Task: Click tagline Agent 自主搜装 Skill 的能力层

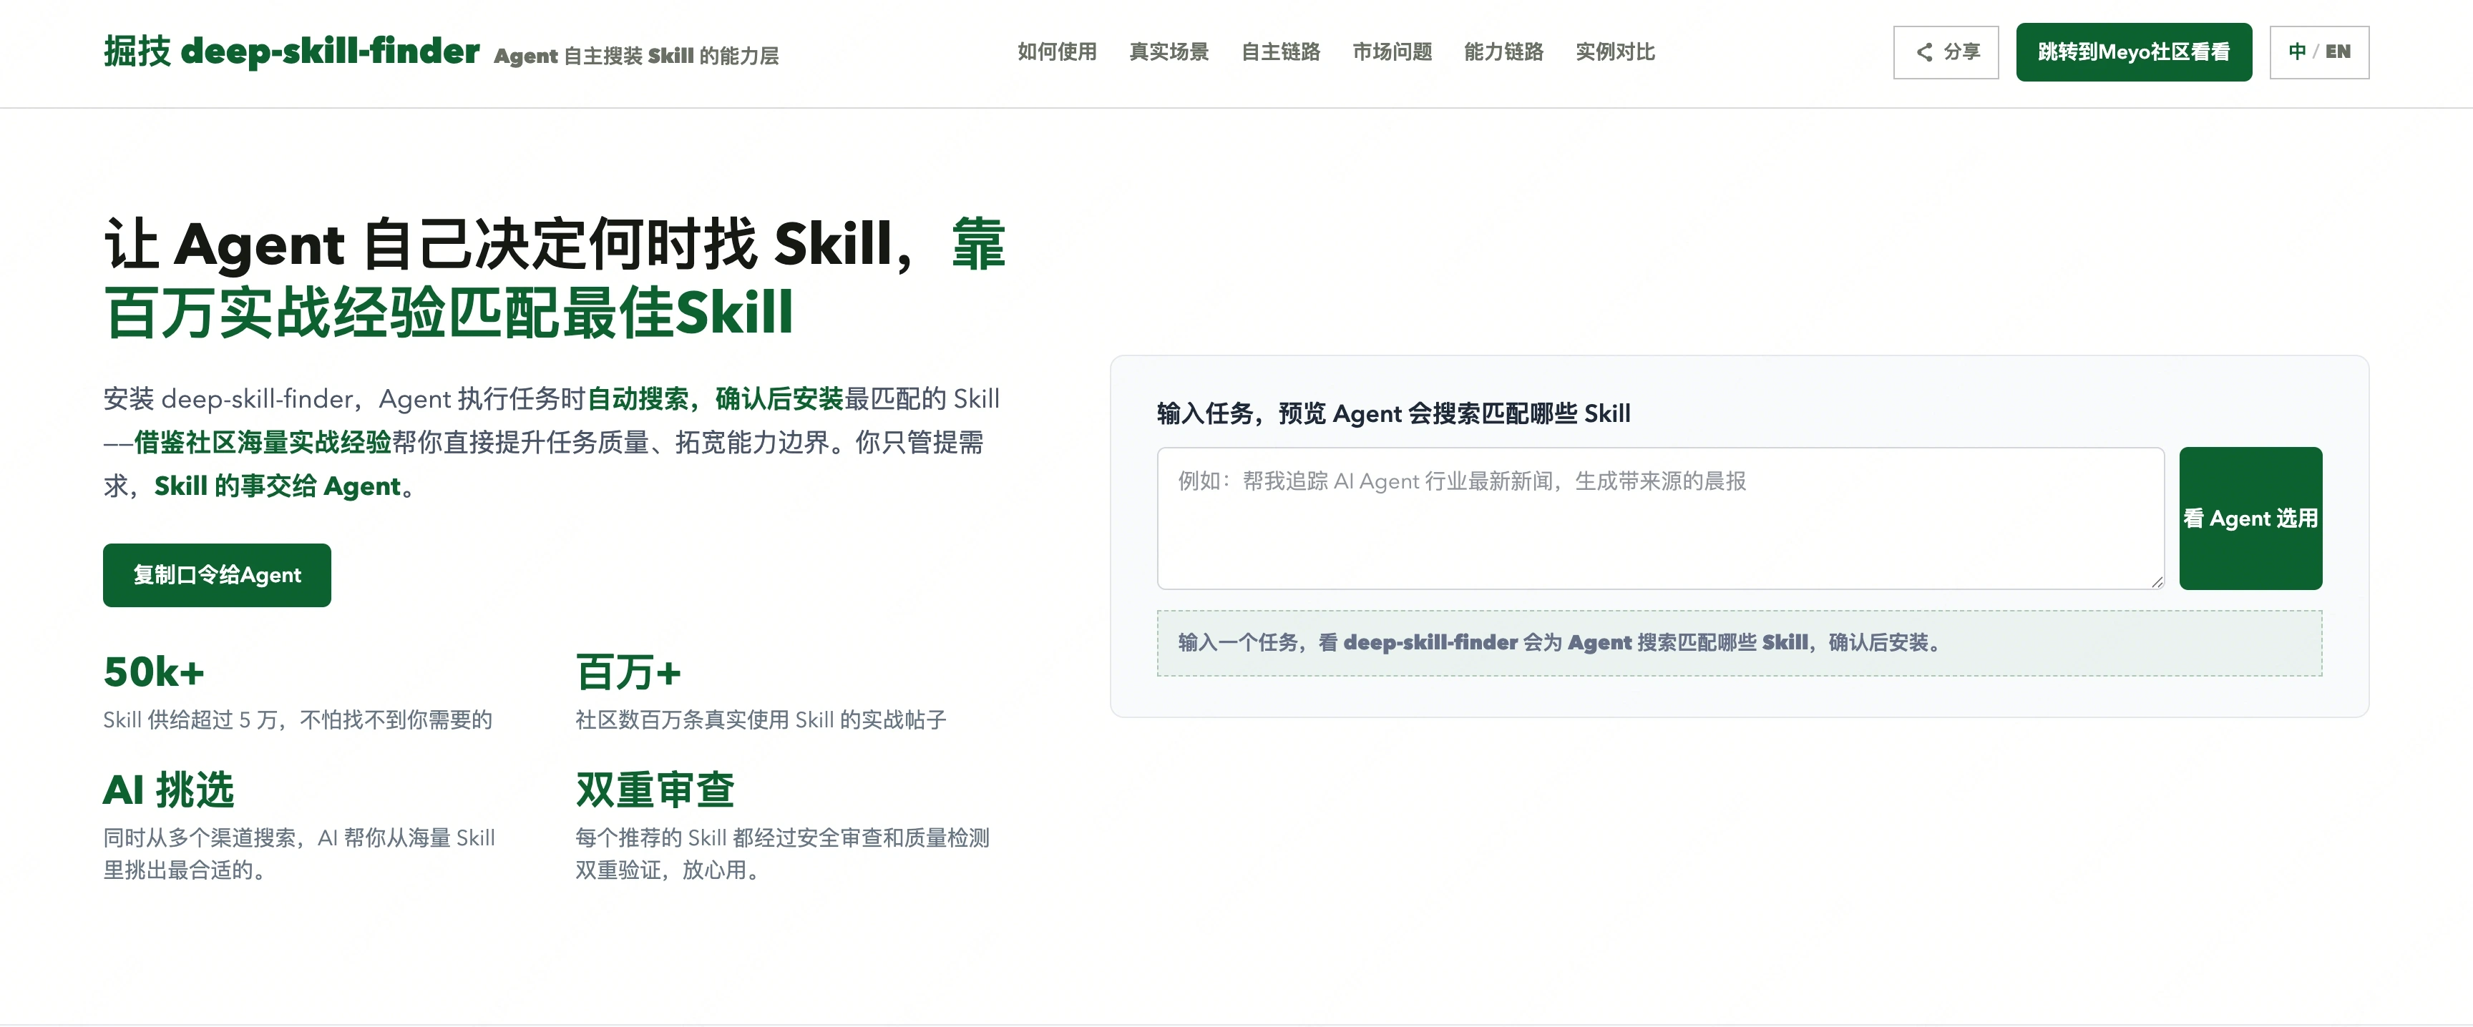Action: tap(635, 56)
